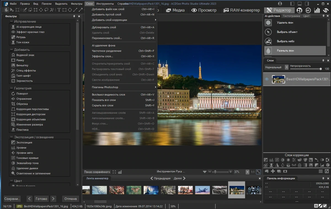
Task: Collapse the Геометрия filter group
Action: coord(11,88)
